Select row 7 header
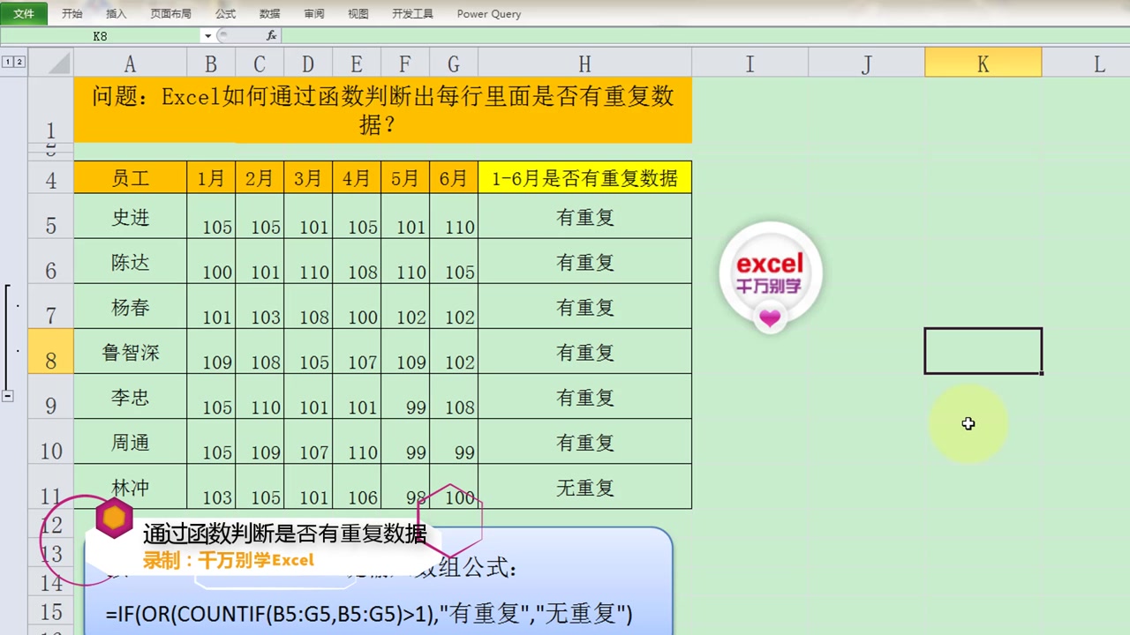 pos(50,306)
